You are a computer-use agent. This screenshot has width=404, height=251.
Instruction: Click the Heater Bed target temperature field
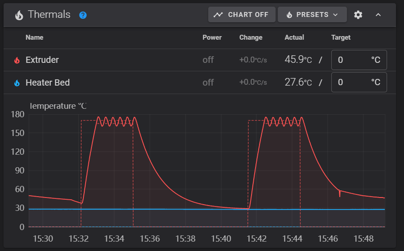point(352,82)
